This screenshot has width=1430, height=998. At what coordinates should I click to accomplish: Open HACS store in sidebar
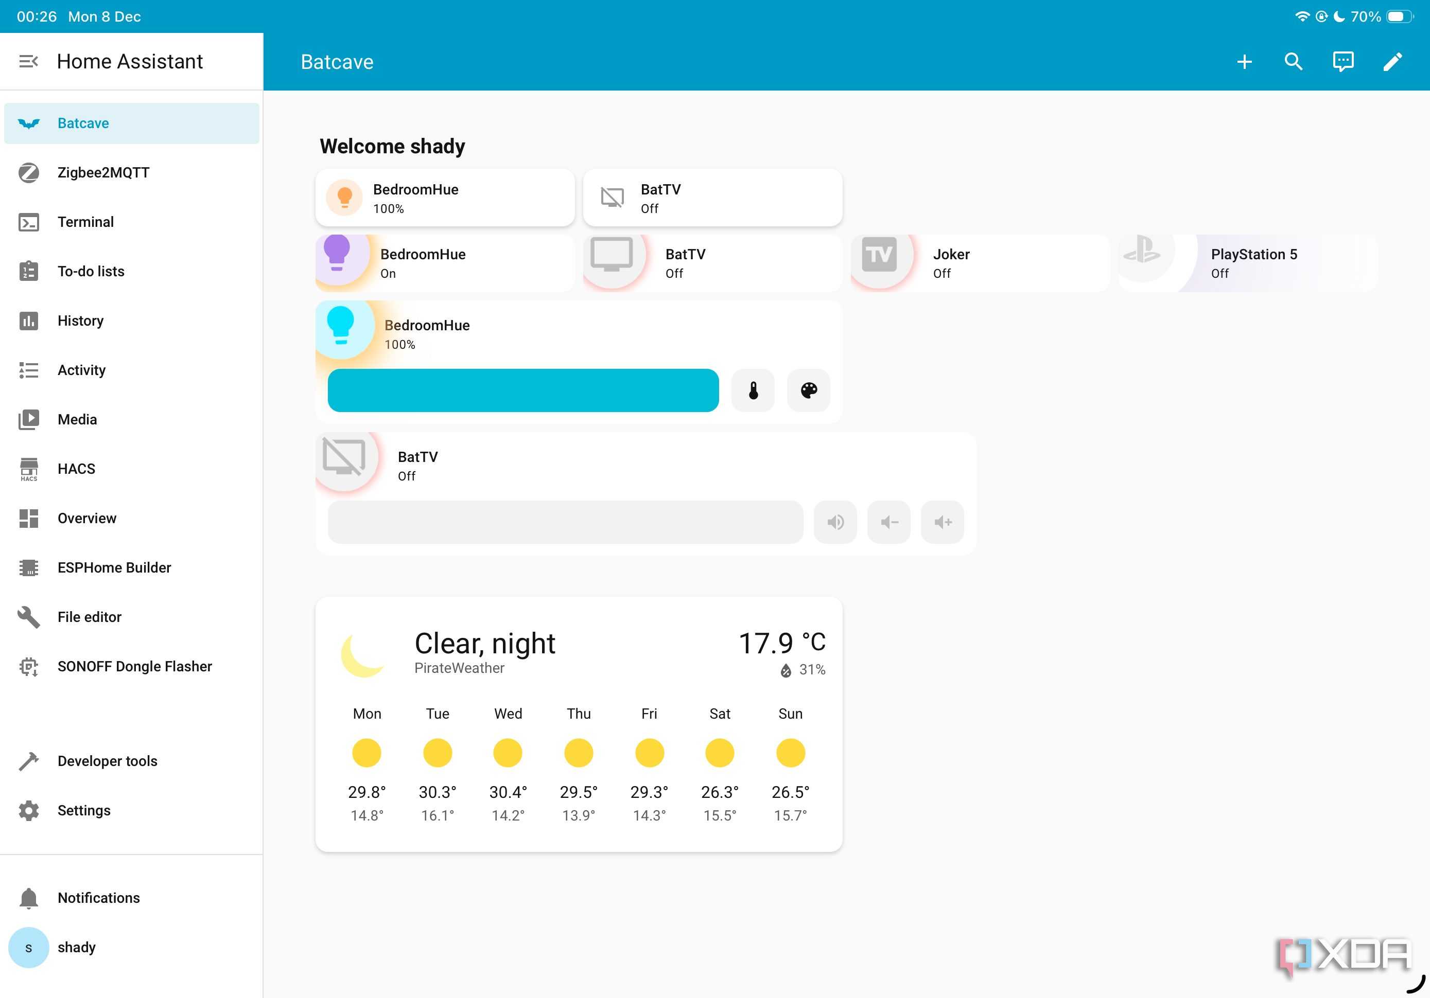(x=131, y=469)
